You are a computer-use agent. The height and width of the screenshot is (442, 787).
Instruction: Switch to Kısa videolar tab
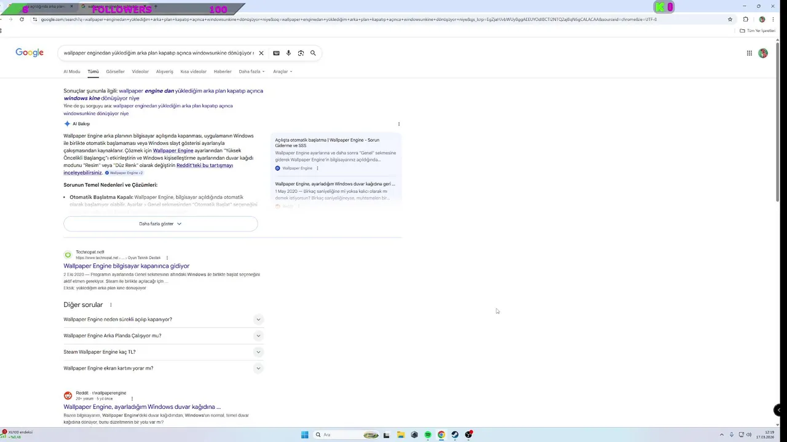[x=193, y=71]
